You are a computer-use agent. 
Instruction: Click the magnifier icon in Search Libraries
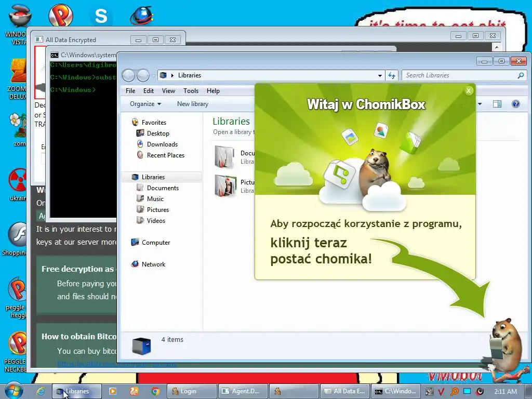[x=521, y=75]
